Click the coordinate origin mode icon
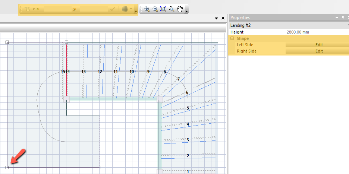The height and width of the screenshot is (174, 349). [x=27, y=9]
